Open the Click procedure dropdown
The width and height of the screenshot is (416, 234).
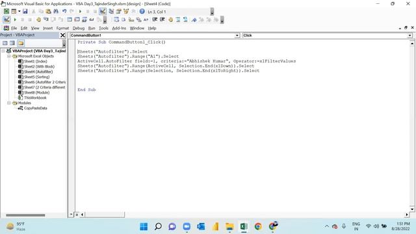click(410, 35)
